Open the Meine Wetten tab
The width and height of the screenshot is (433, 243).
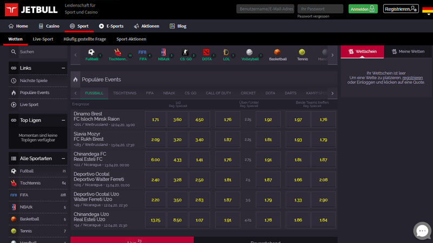click(x=408, y=51)
